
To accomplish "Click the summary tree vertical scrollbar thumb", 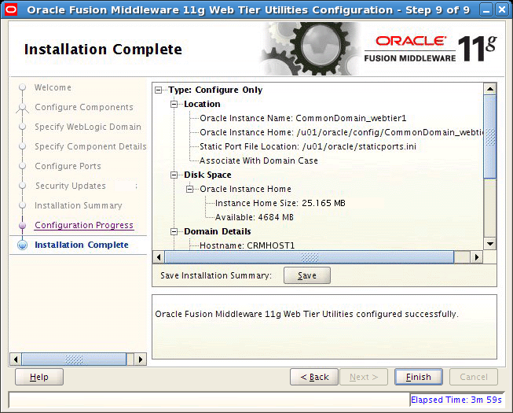I will click(x=490, y=137).
